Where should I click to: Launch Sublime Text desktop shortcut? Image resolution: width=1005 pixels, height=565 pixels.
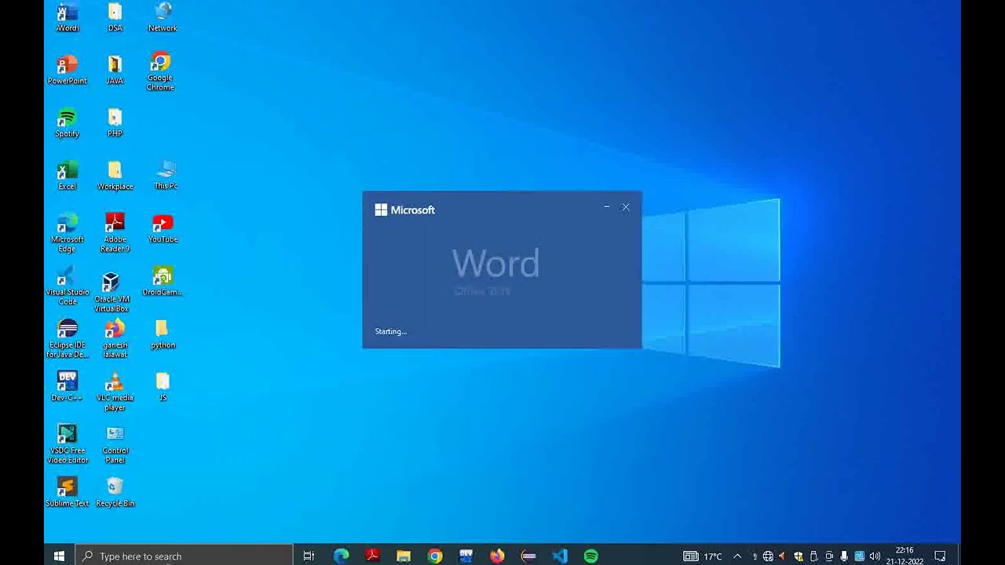pyautogui.click(x=68, y=492)
